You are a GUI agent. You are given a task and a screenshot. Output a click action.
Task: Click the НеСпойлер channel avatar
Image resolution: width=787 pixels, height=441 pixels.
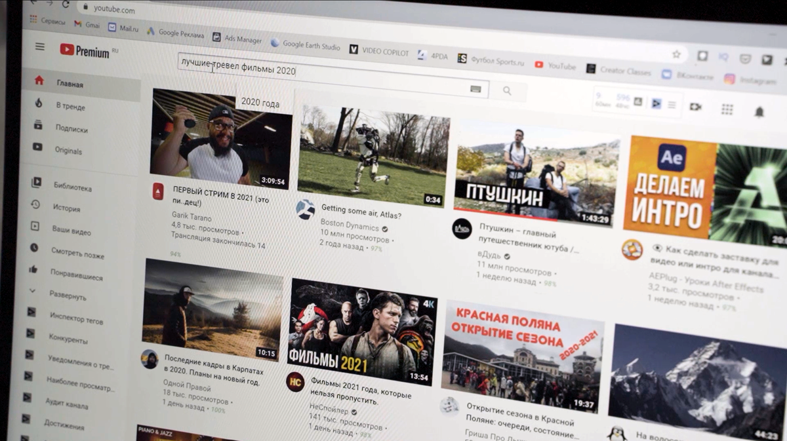click(296, 382)
